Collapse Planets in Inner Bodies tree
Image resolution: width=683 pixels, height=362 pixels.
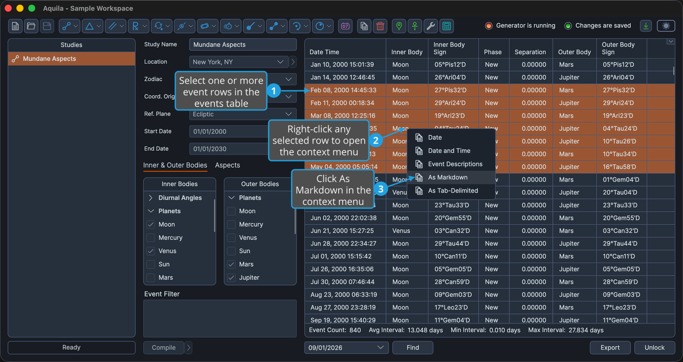pyautogui.click(x=150, y=211)
